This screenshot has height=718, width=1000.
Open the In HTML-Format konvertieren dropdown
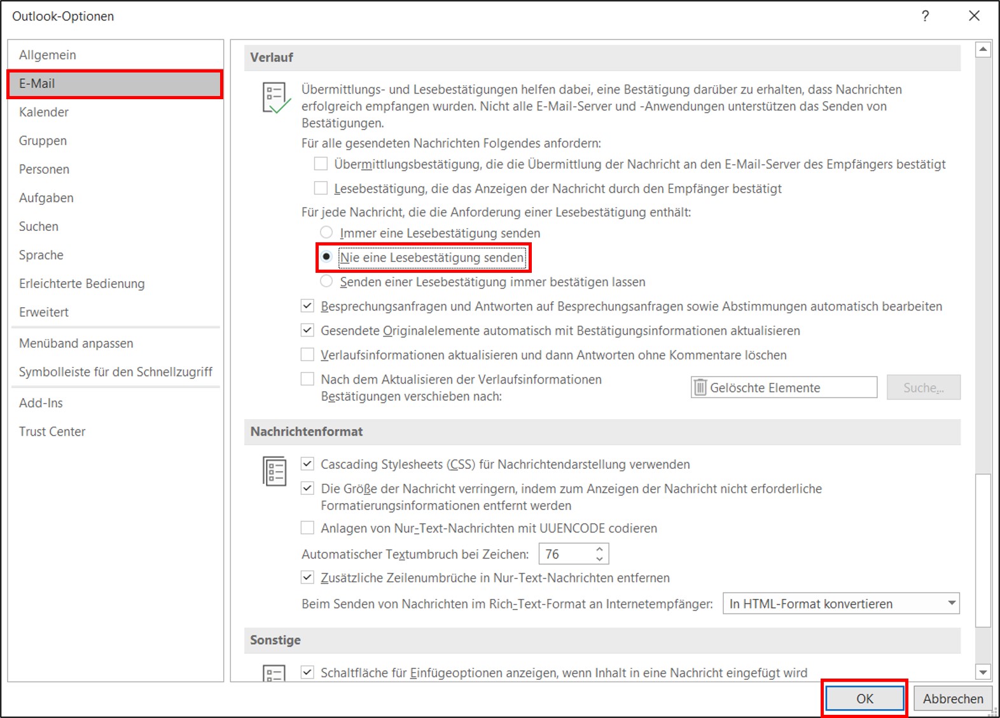coord(841,604)
